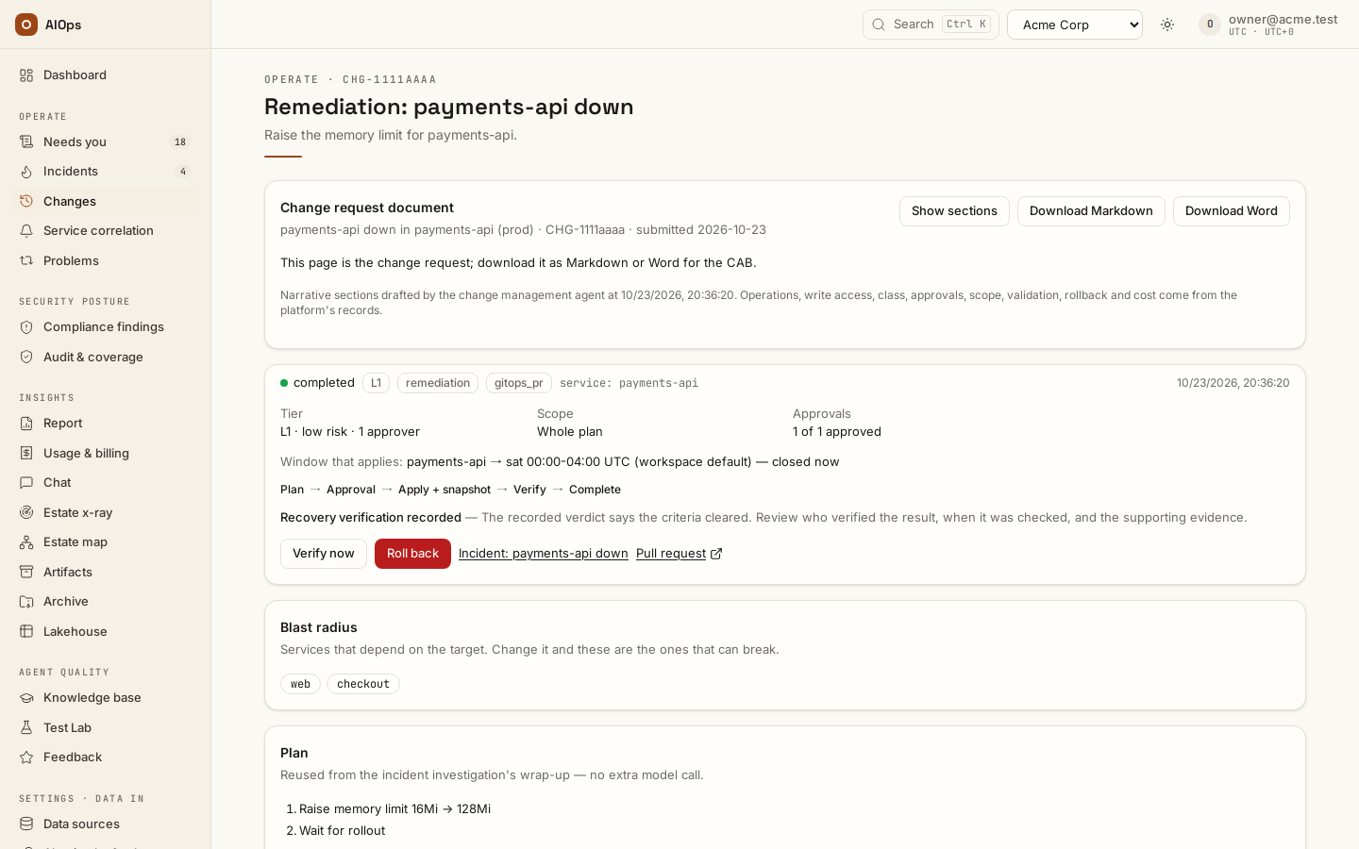Click the remediation tag

click(x=438, y=383)
